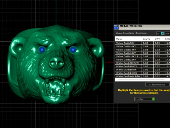This screenshot has height=128, width=170.
Task: Select the Yellow Gold:18KY row
Action: click(x=142, y=53)
